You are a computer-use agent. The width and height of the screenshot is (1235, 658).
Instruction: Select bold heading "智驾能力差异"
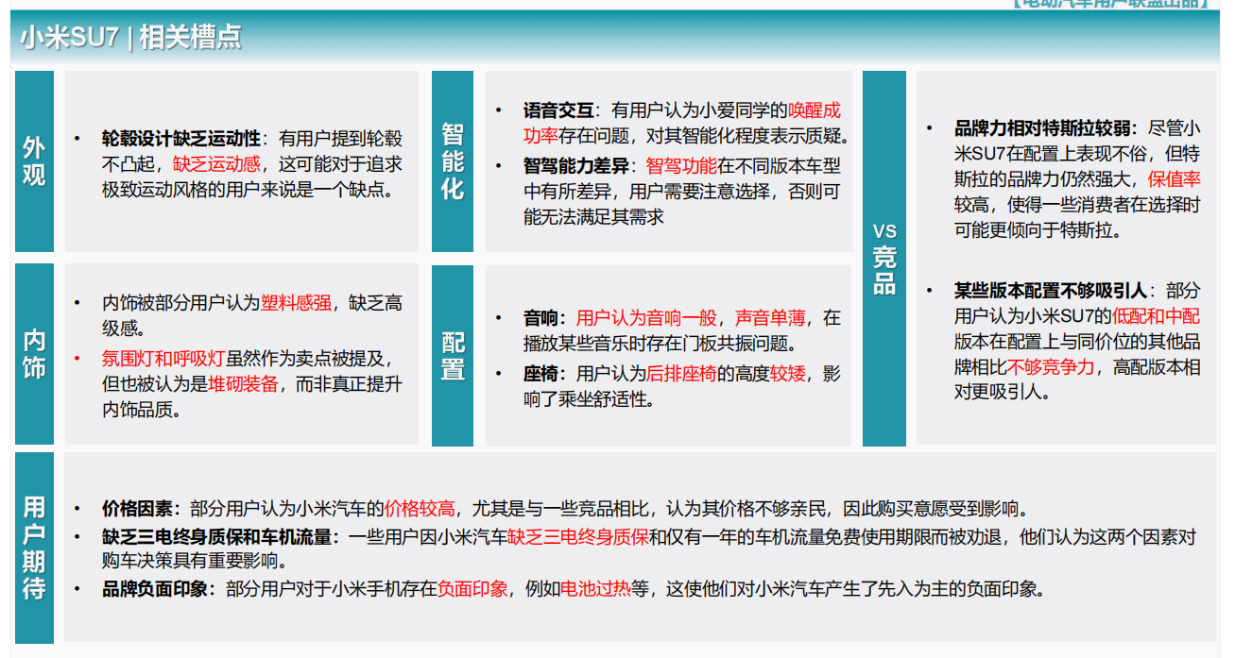click(x=576, y=167)
